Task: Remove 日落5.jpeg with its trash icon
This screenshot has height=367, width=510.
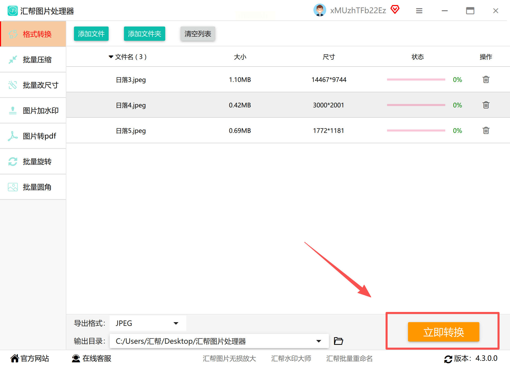Action: point(486,130)
